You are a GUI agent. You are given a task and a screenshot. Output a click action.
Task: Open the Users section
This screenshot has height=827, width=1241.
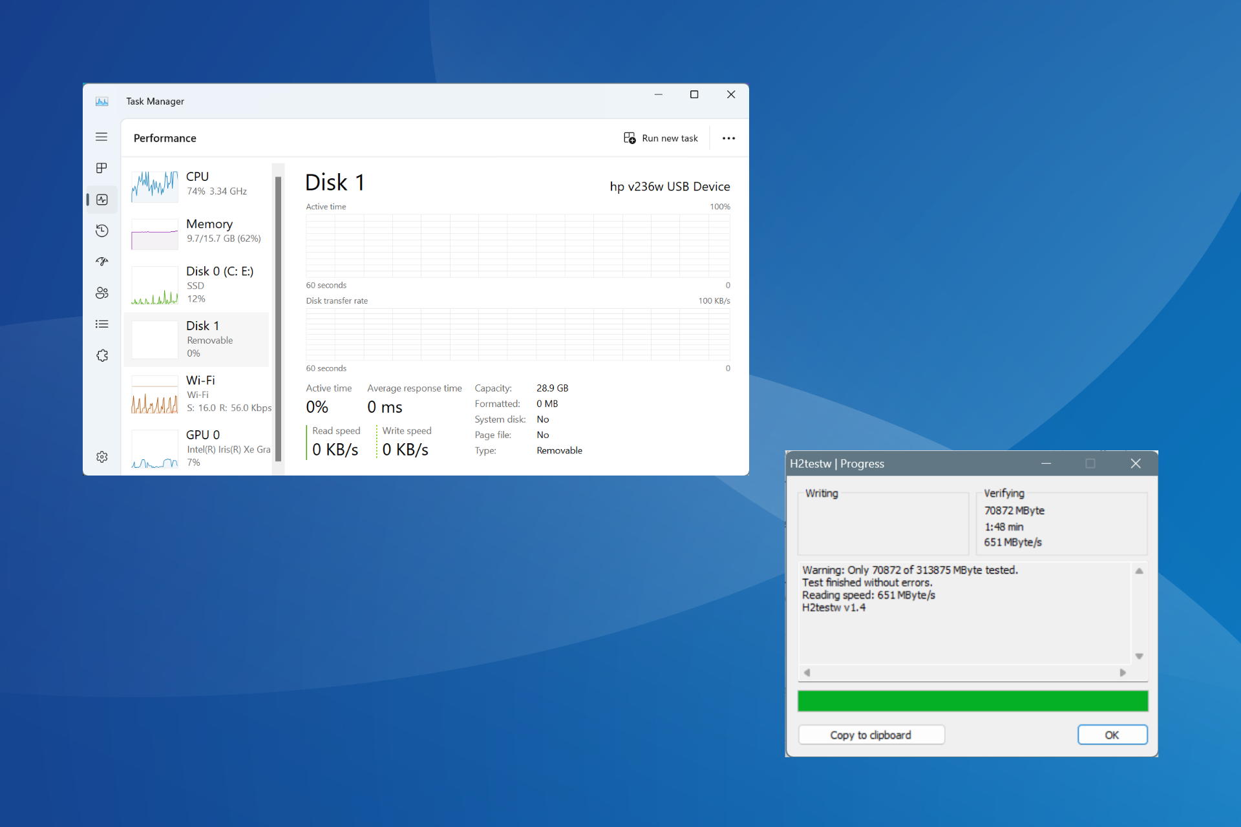[x=101, y=292]
